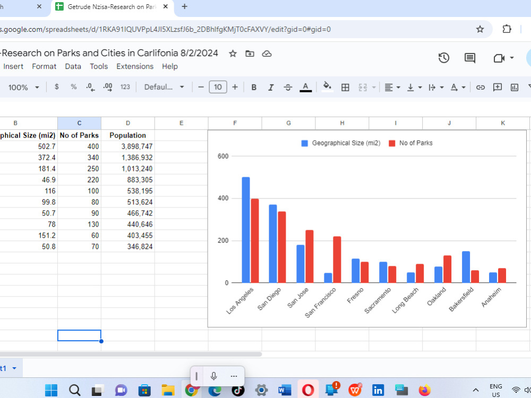Open a new browser tab
Viewport: 531px width, 398px height.
point(184,6)
